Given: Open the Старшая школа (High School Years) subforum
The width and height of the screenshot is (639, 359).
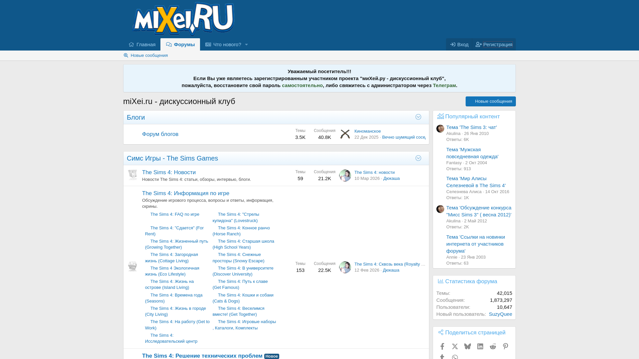Looking at the screenshot, I should 244,244.
